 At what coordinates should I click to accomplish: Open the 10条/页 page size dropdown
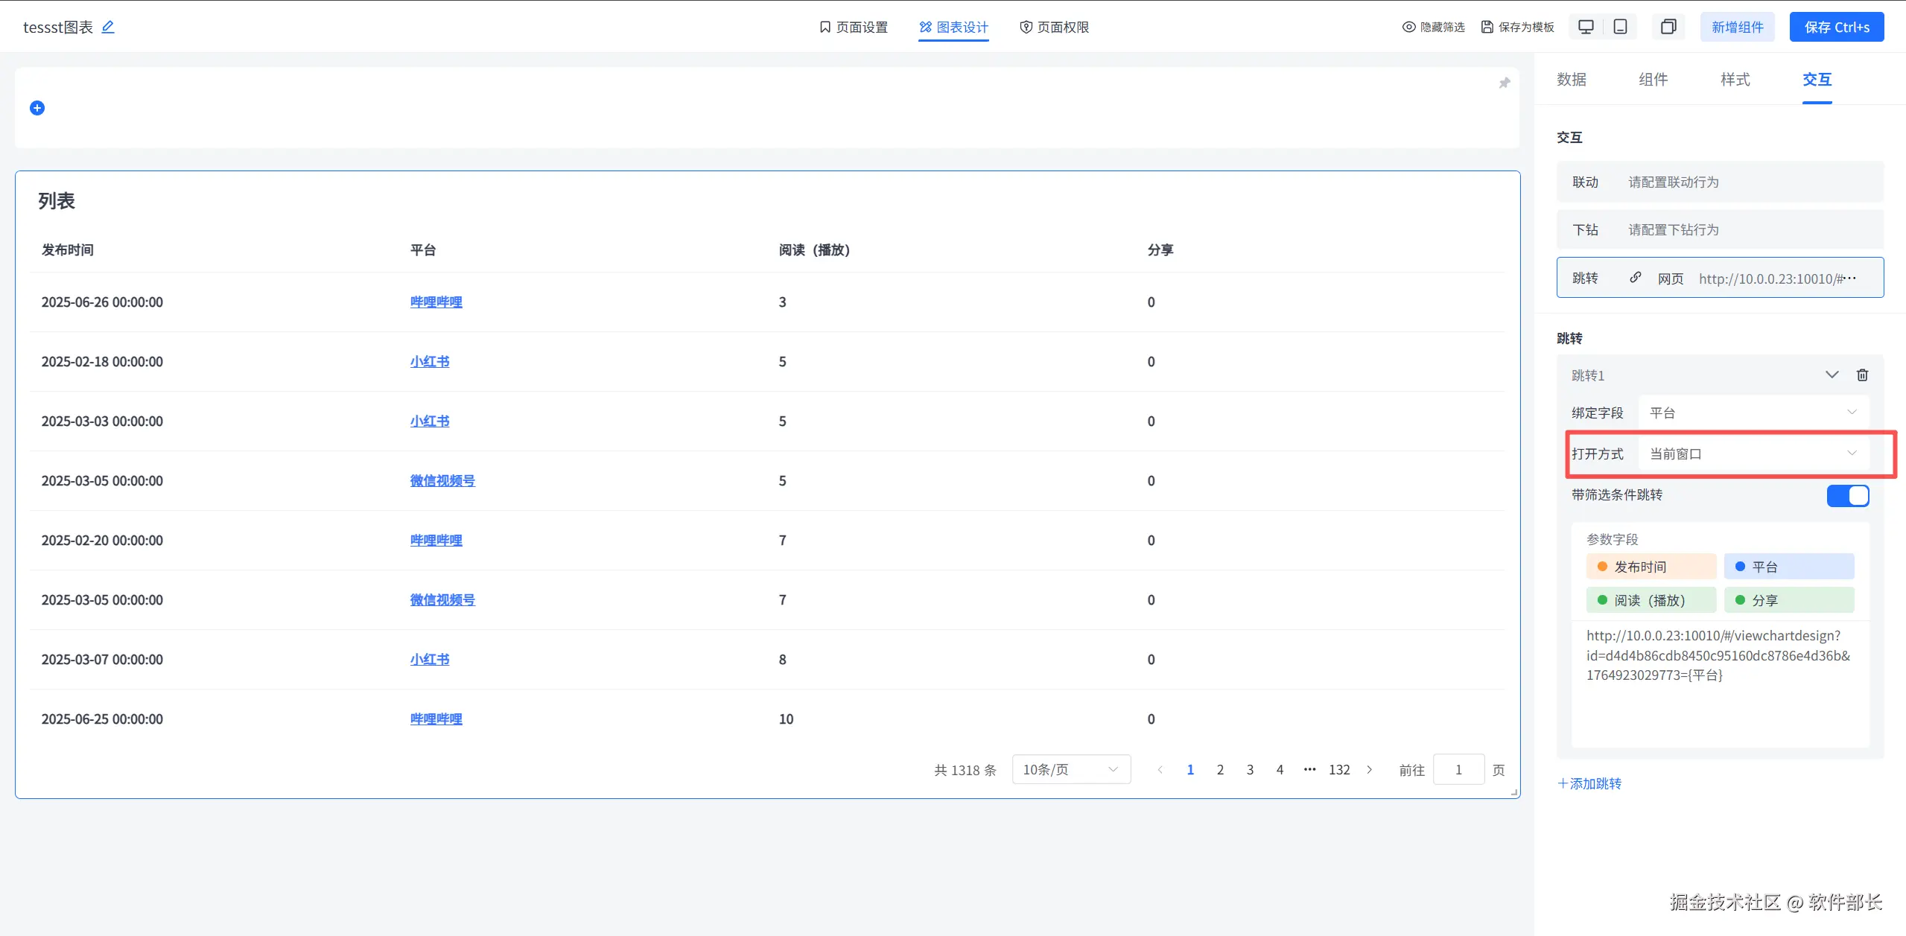coord(1070,769)
